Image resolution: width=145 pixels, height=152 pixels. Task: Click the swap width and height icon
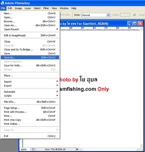[134, 15]
